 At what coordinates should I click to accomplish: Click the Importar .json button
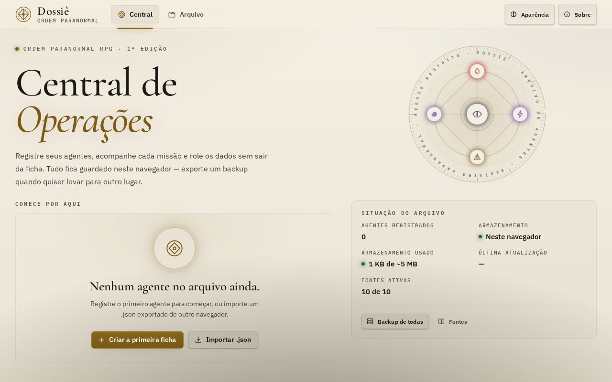click(x=223, y=340)
